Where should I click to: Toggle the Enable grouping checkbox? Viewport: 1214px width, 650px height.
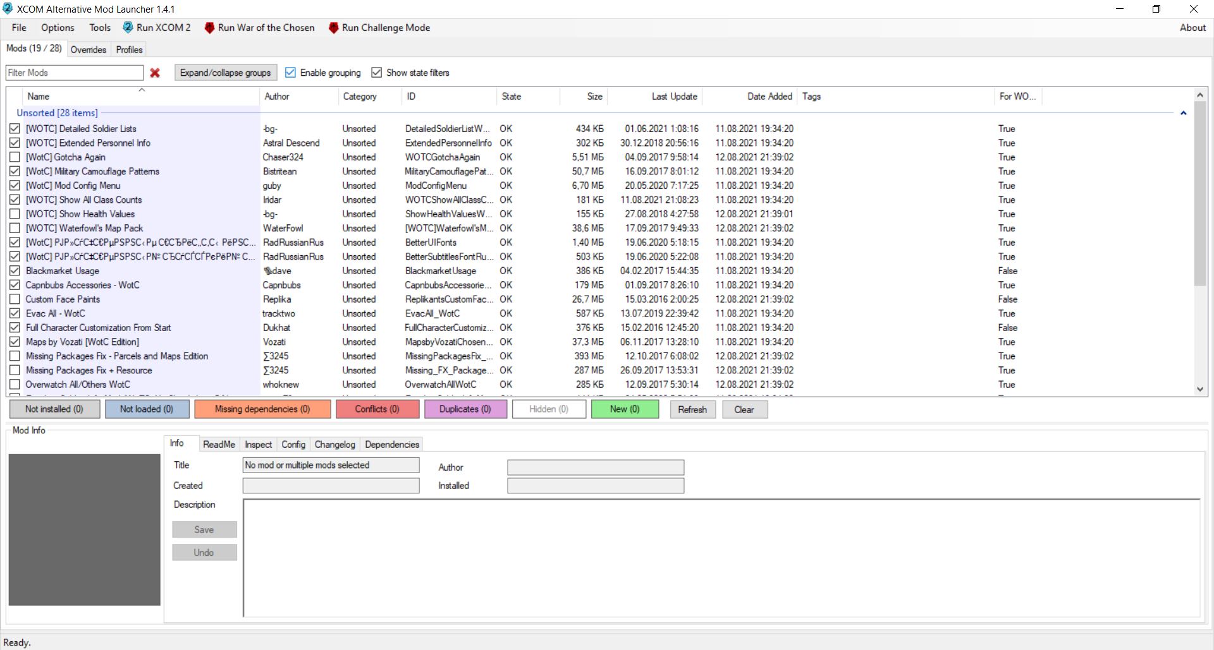point(290,73)
